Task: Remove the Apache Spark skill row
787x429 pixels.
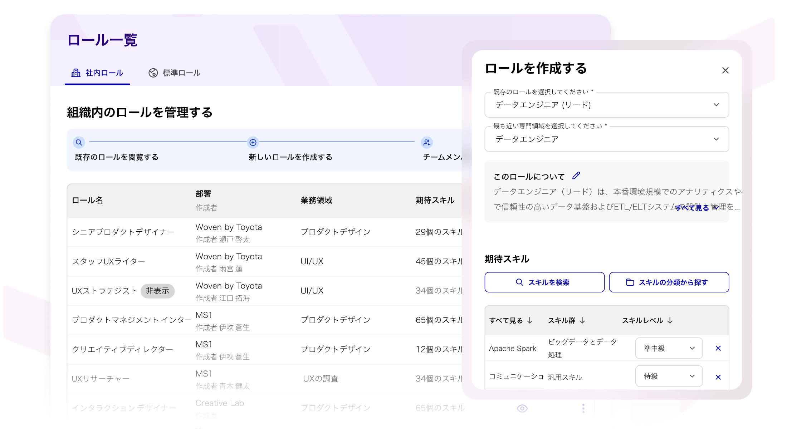Action: [x=718, y=348]
